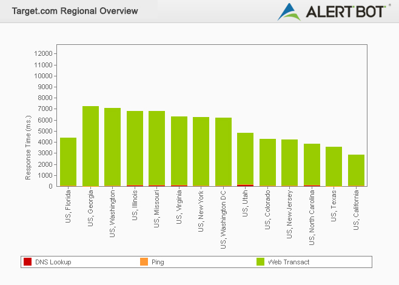
Task: Select the DNS Lookup legend label
Action: pyautogui.click(x=53, y=262)
